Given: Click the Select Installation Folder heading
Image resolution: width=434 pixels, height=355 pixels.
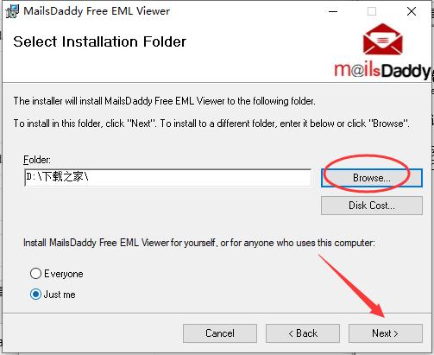Looking at the screenshot, I should tap(100, 41).
